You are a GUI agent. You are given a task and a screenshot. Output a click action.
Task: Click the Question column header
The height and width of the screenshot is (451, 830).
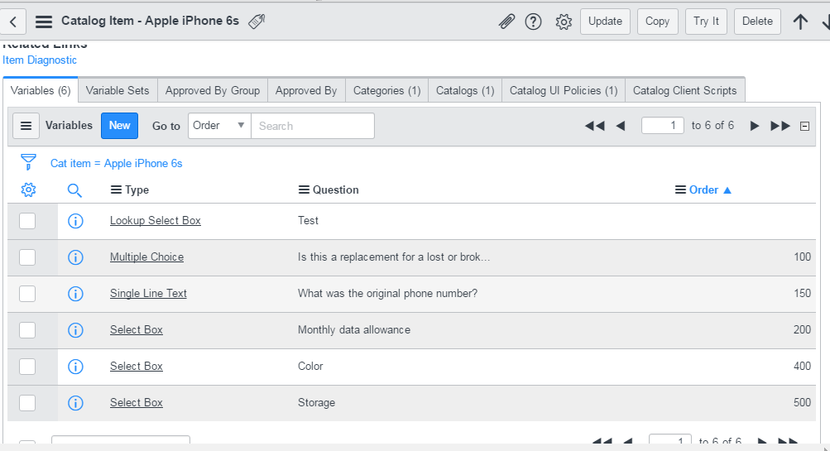[x=336, y=190]
